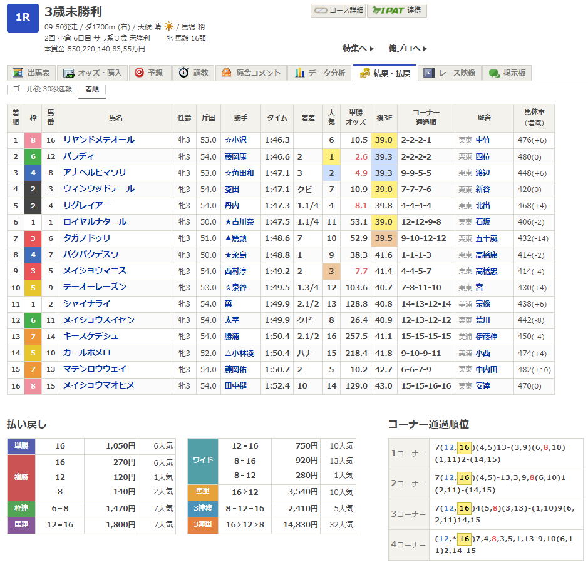Click the pink frame 8 cell in first row
The width and height of the screenshot is (588, 565).
[x=33, y=140]
